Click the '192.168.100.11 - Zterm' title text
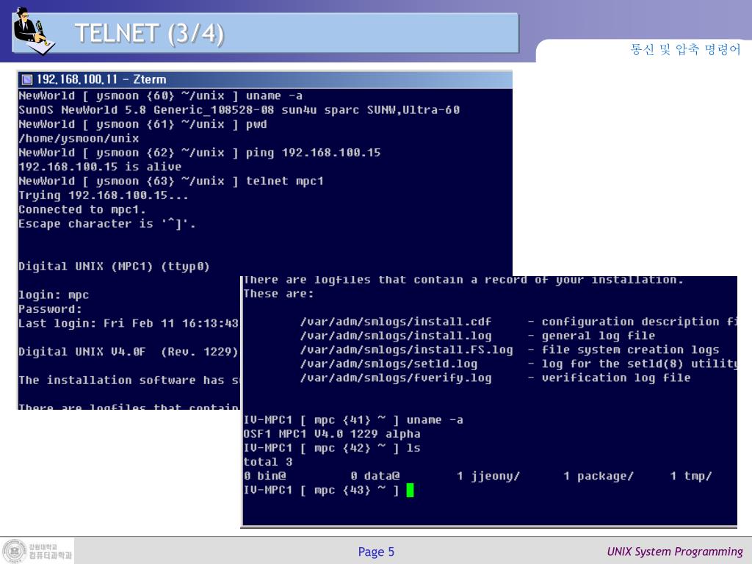 (x=101, y=79)
